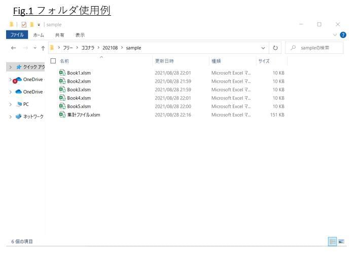Viewport: 355px width, 257px height.
Task: Open breadcrumb chevron after 202108
Action: coord(122,48)
